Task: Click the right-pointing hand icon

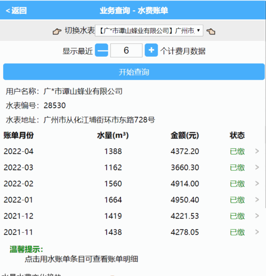Action: (x=57, y=31)
